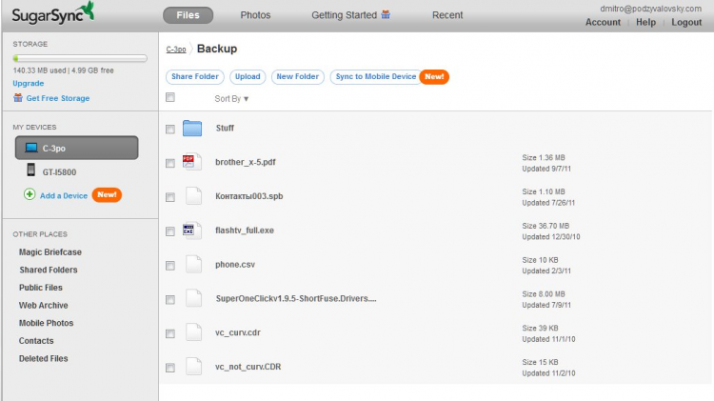
Task: Check the box for vc_curv.cdr
Action: tap(170, 333)
